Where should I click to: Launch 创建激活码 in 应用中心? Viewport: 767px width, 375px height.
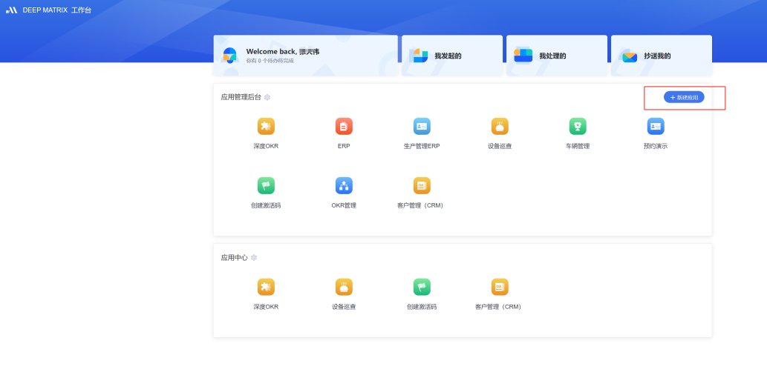[x=422, y=287]
